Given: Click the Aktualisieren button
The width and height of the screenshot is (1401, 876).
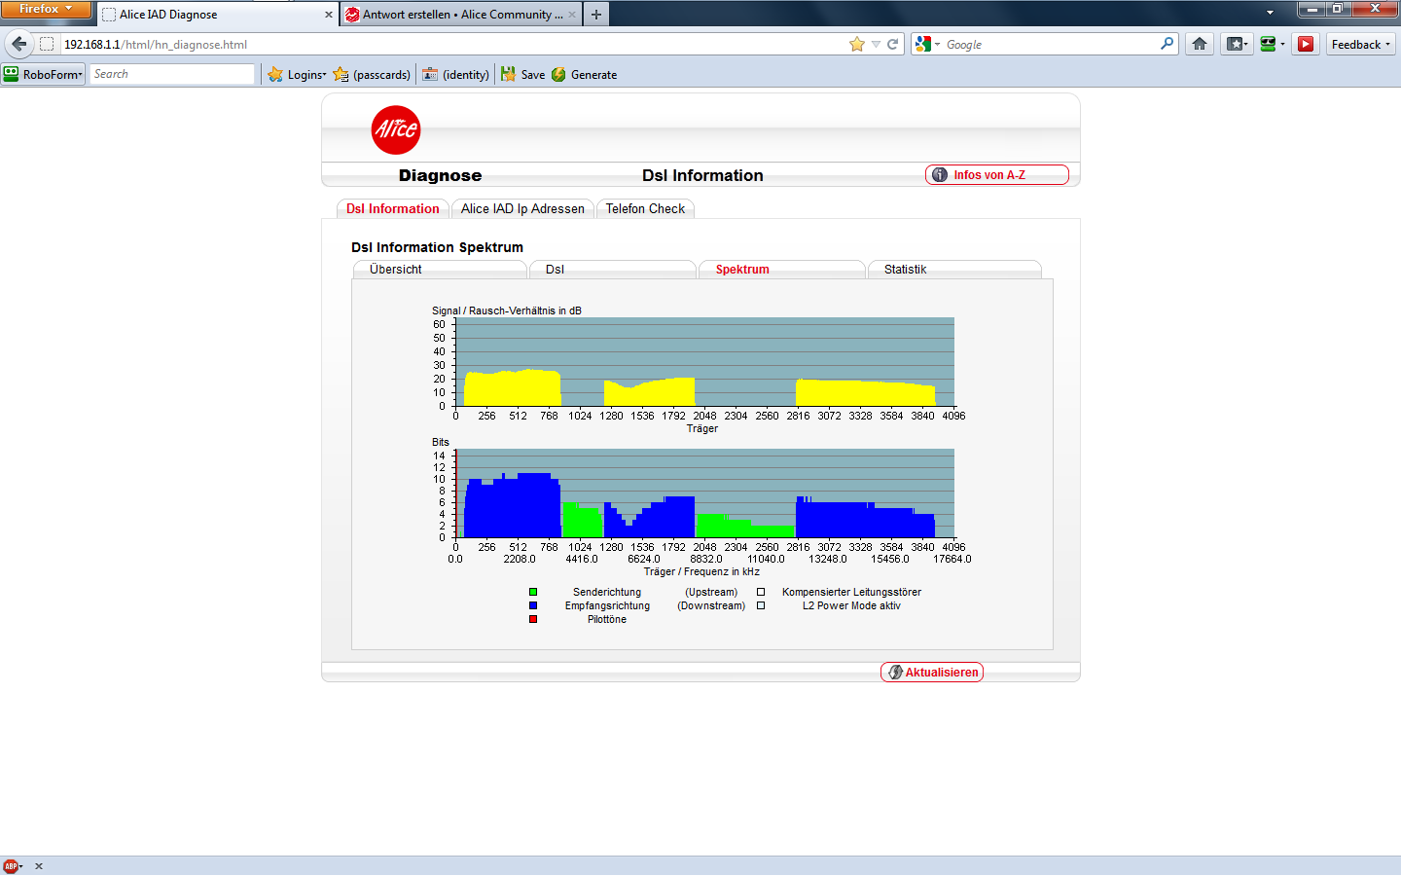Looking at the screenshot, I should (932, 673).
